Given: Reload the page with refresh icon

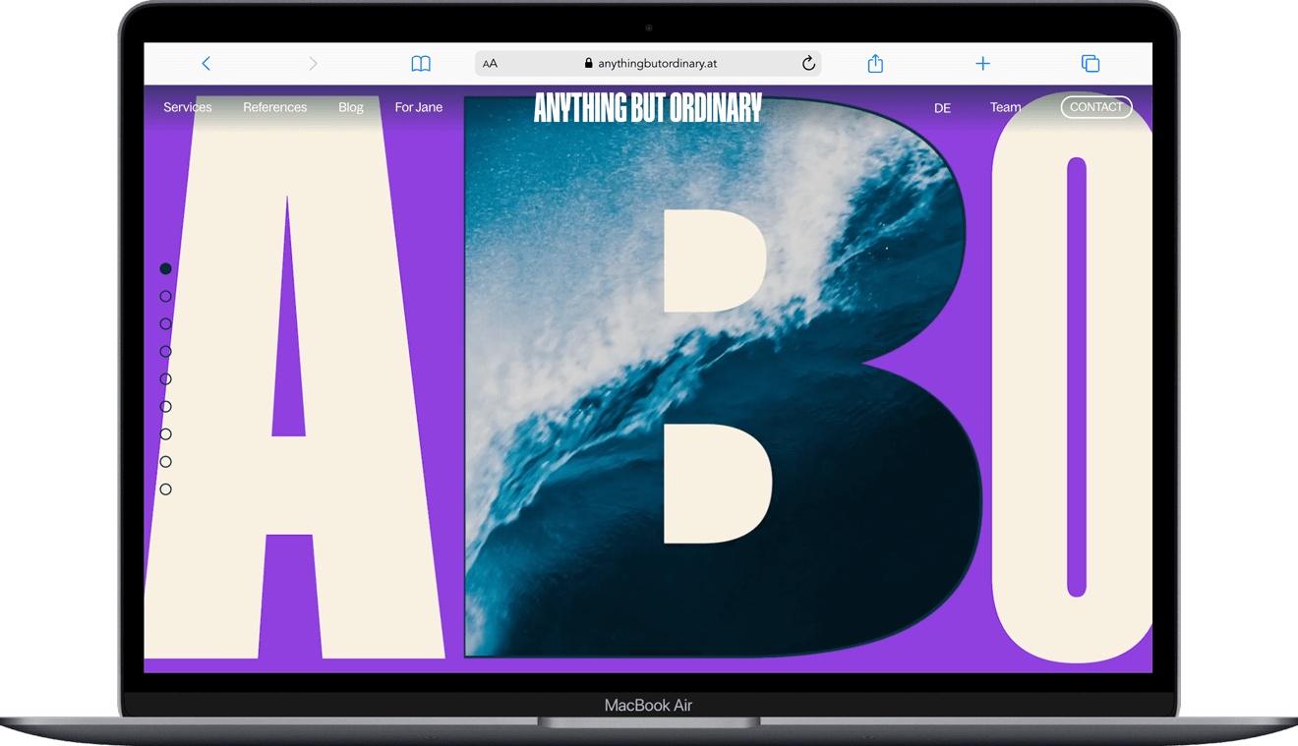Looking at the screenshot, I should (x=808, y=64).
